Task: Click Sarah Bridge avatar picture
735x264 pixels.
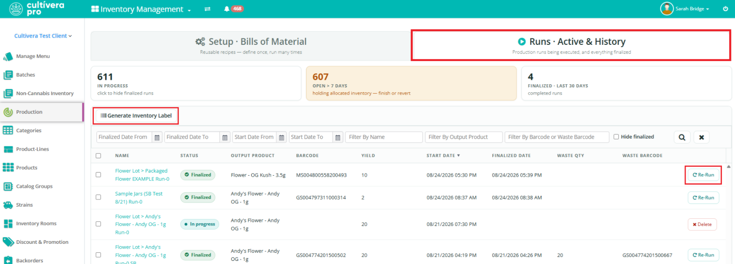Action: (667, 9)
